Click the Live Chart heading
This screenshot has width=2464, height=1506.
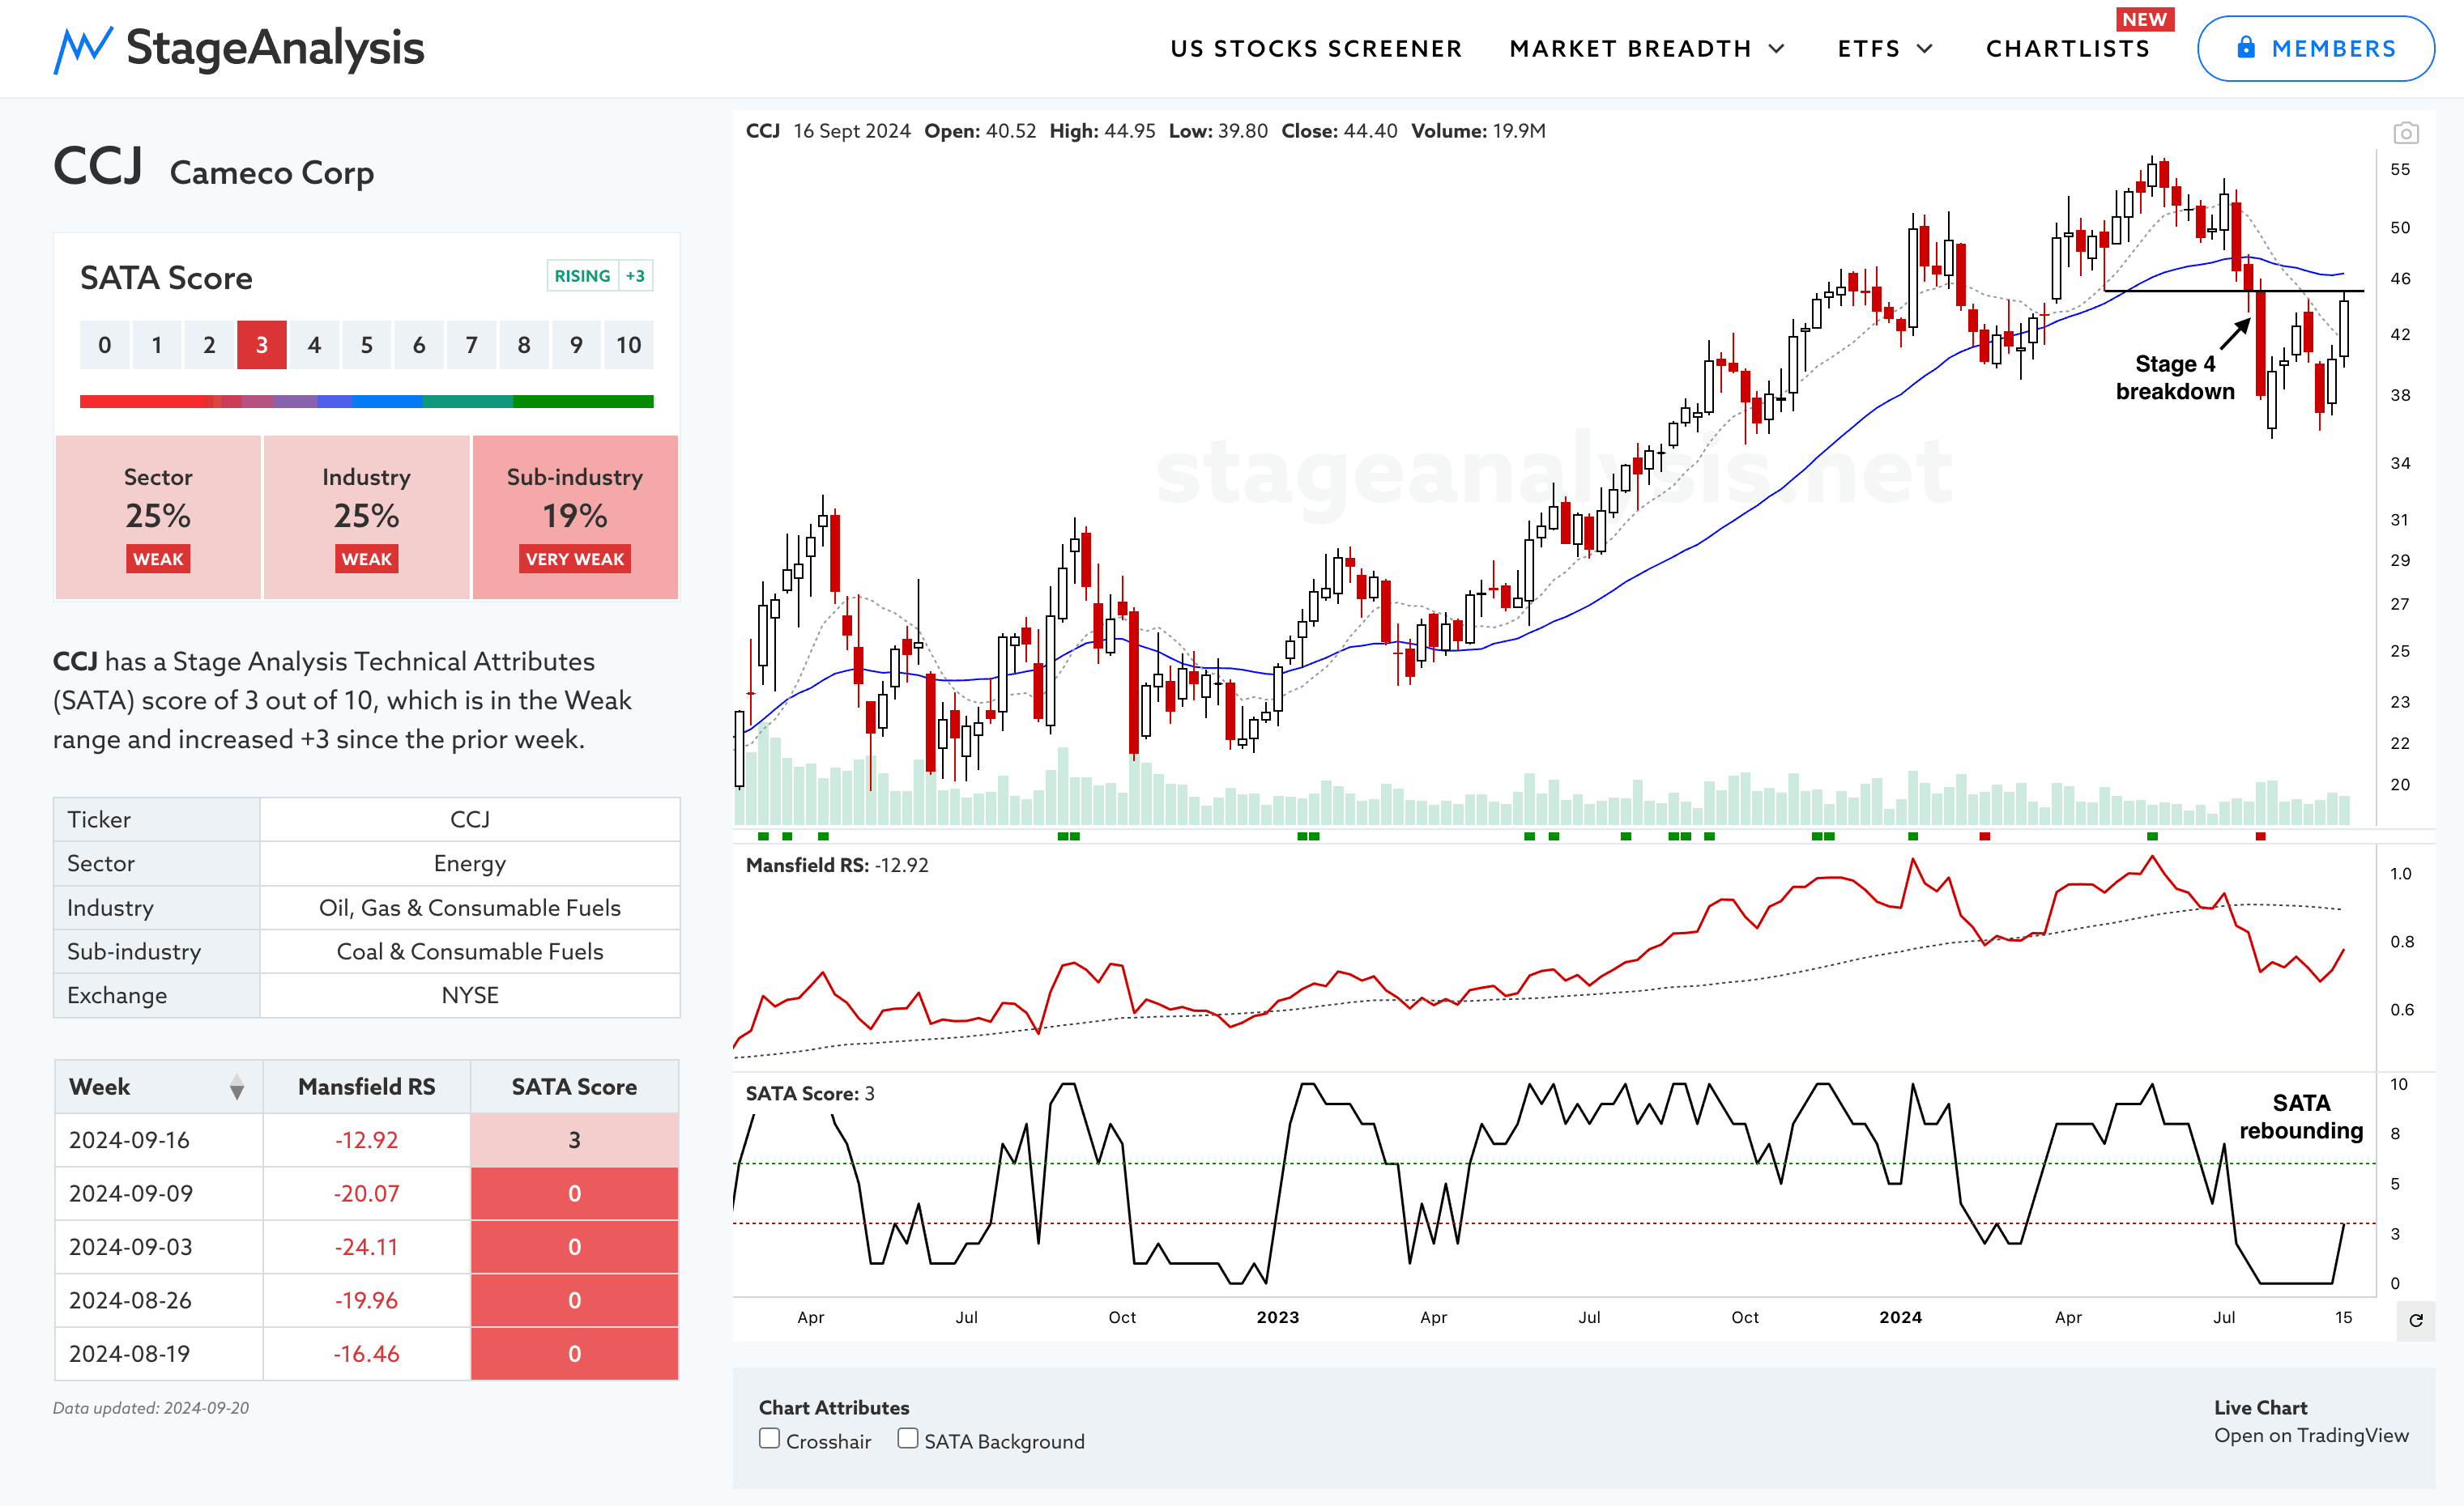2260,1407
